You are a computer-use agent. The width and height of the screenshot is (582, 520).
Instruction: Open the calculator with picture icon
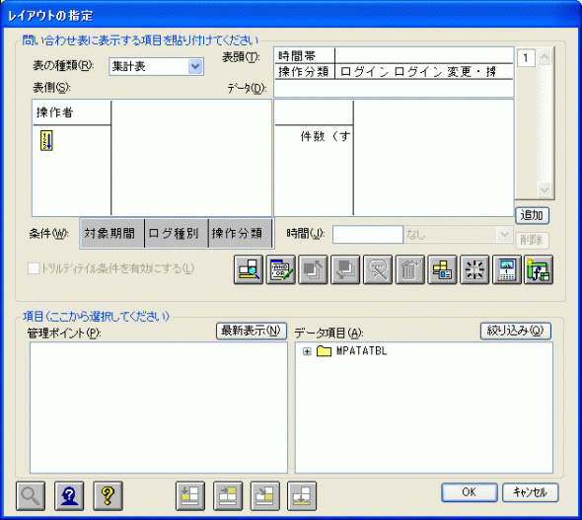coord(507,269)
